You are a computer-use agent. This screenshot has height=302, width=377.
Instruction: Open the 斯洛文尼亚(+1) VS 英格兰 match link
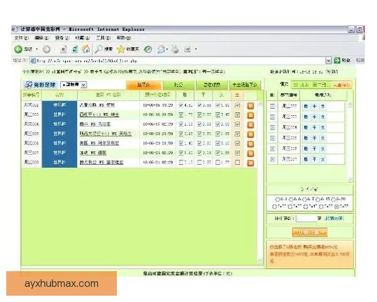(x=106, y=133)
